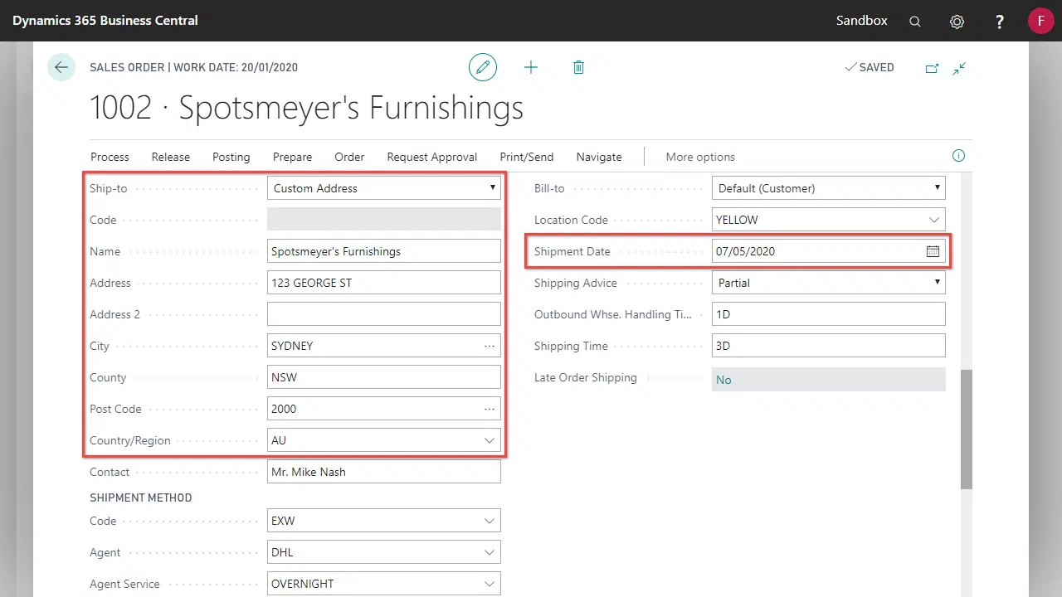Click the user account avatar
Image resolution: width=1062 pixels, height=597 pixels.
coord(1040,21)
